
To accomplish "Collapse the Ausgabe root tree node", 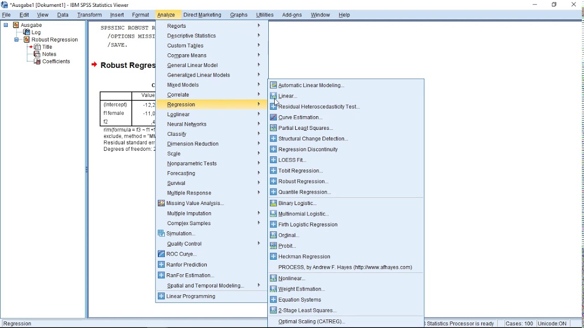I will tap(6, 25).
